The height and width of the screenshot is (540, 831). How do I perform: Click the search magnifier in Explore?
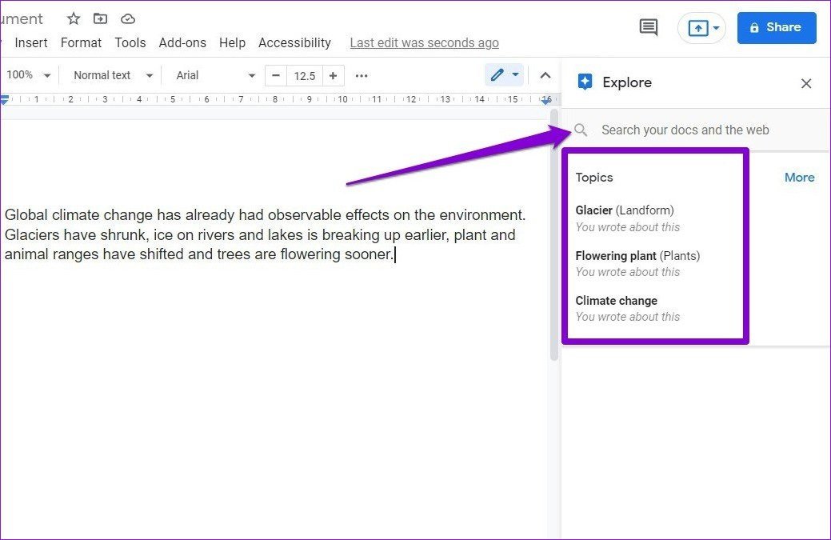pos(581,130)
